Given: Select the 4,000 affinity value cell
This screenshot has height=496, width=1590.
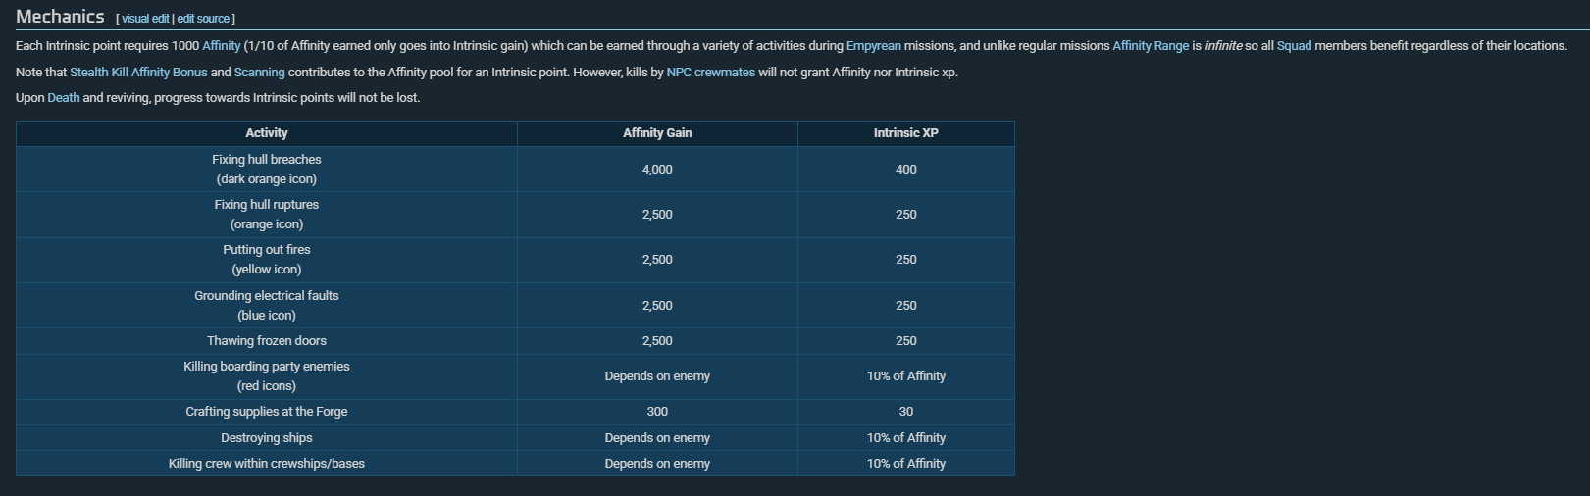Looking at the screenshot, I should 657,170.
